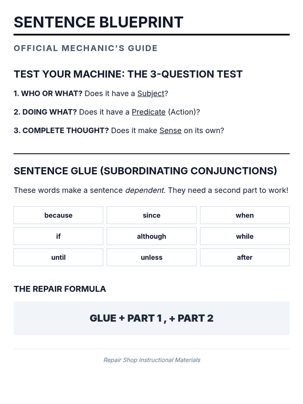Image resolution: width=303 pixels, height=404 pixels.
Task: Click the underlined word Subject
Action: tap(151, 93)
